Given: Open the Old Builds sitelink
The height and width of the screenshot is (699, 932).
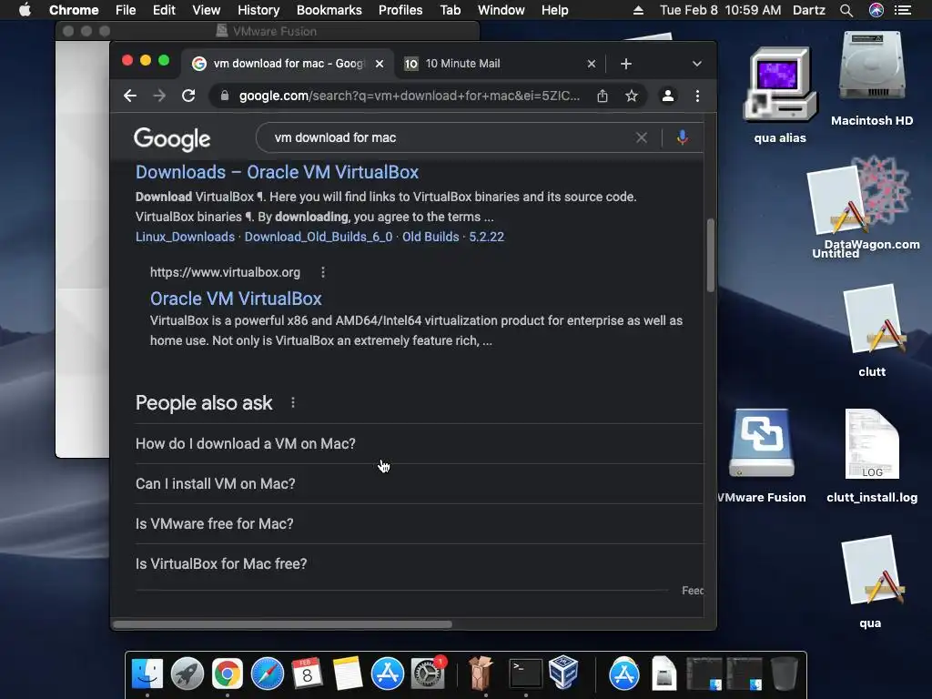Looking at the screenshot, I should pos(431,237).
